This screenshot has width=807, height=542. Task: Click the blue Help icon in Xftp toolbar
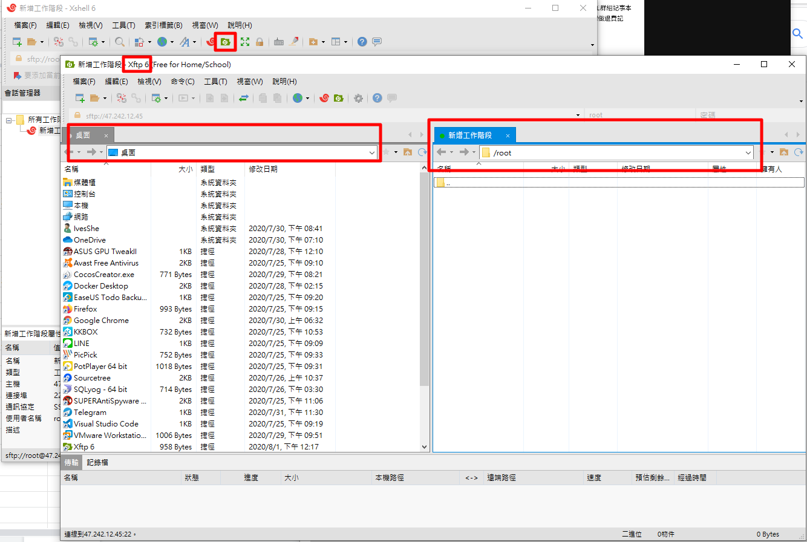[x=377, y=98]
